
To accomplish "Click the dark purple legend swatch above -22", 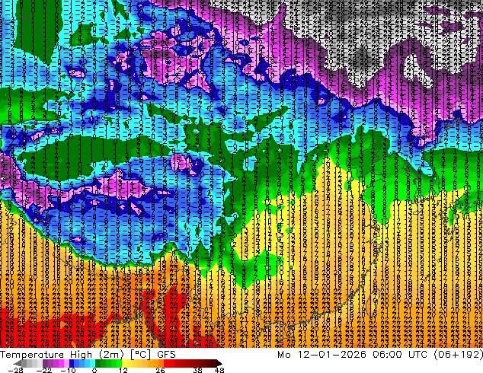I will pos(45,363).
